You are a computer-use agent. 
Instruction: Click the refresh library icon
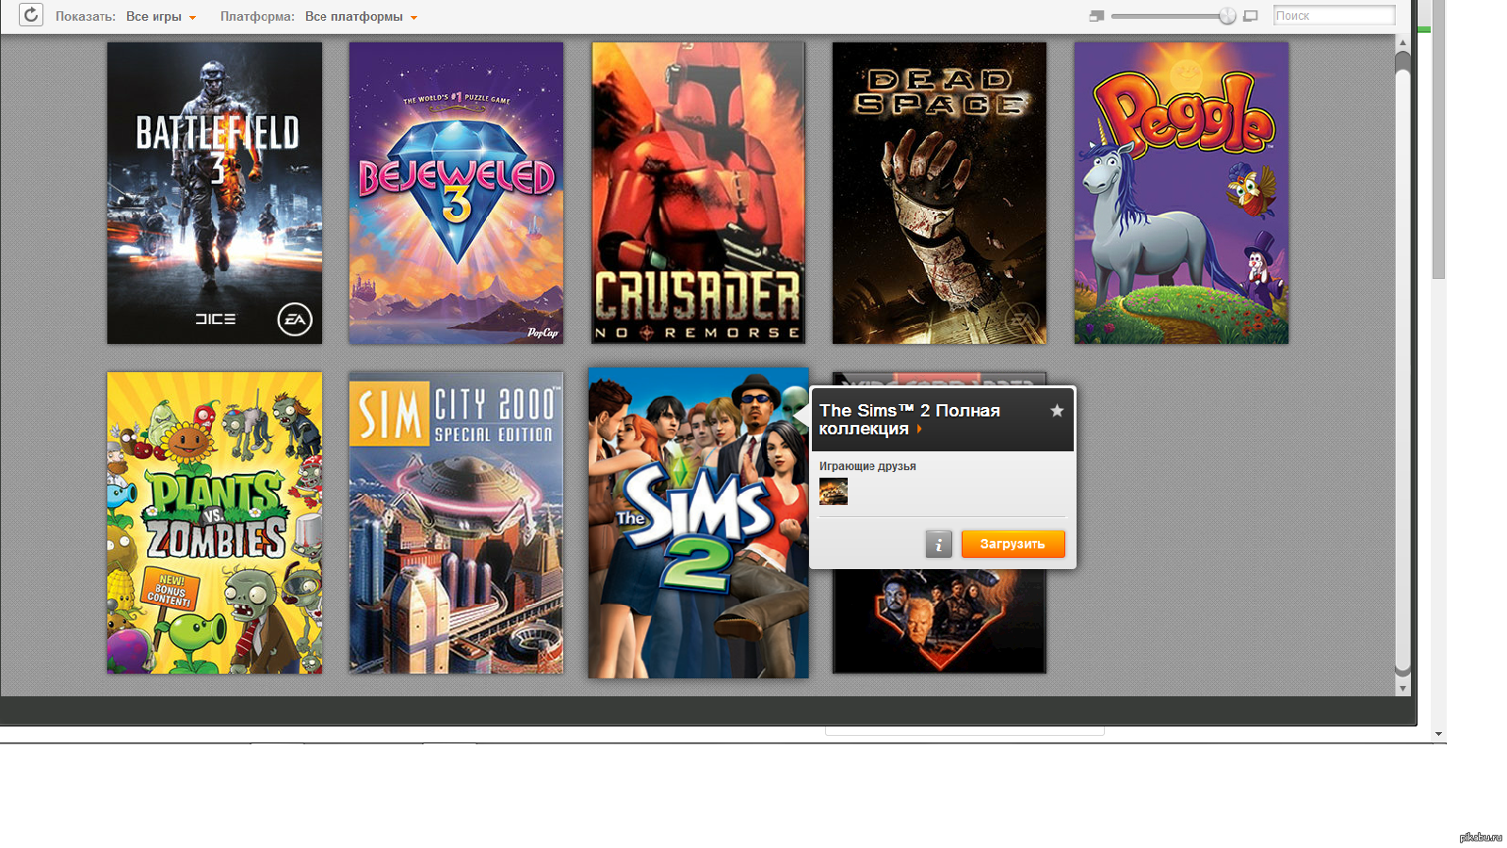click(x=31, y=15)
